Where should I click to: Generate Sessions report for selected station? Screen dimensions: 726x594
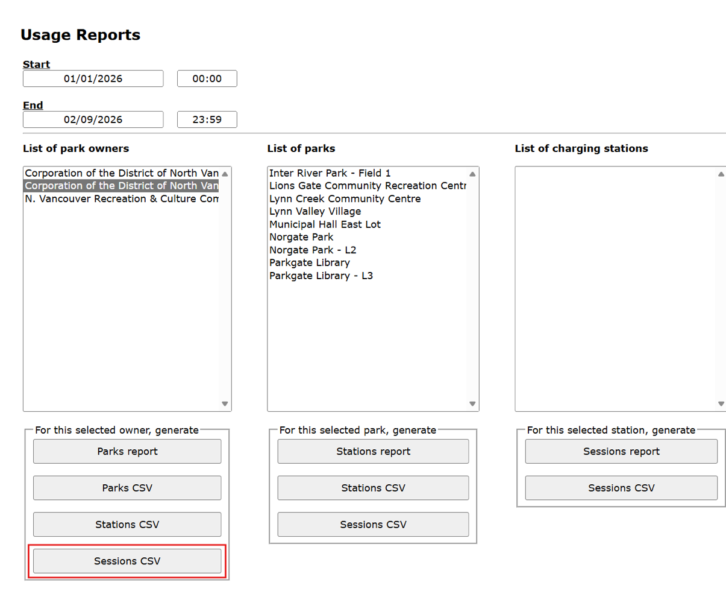[621, 451]
